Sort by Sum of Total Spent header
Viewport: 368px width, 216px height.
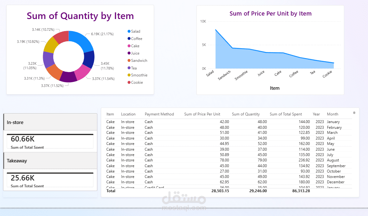[x=286, y=114]
